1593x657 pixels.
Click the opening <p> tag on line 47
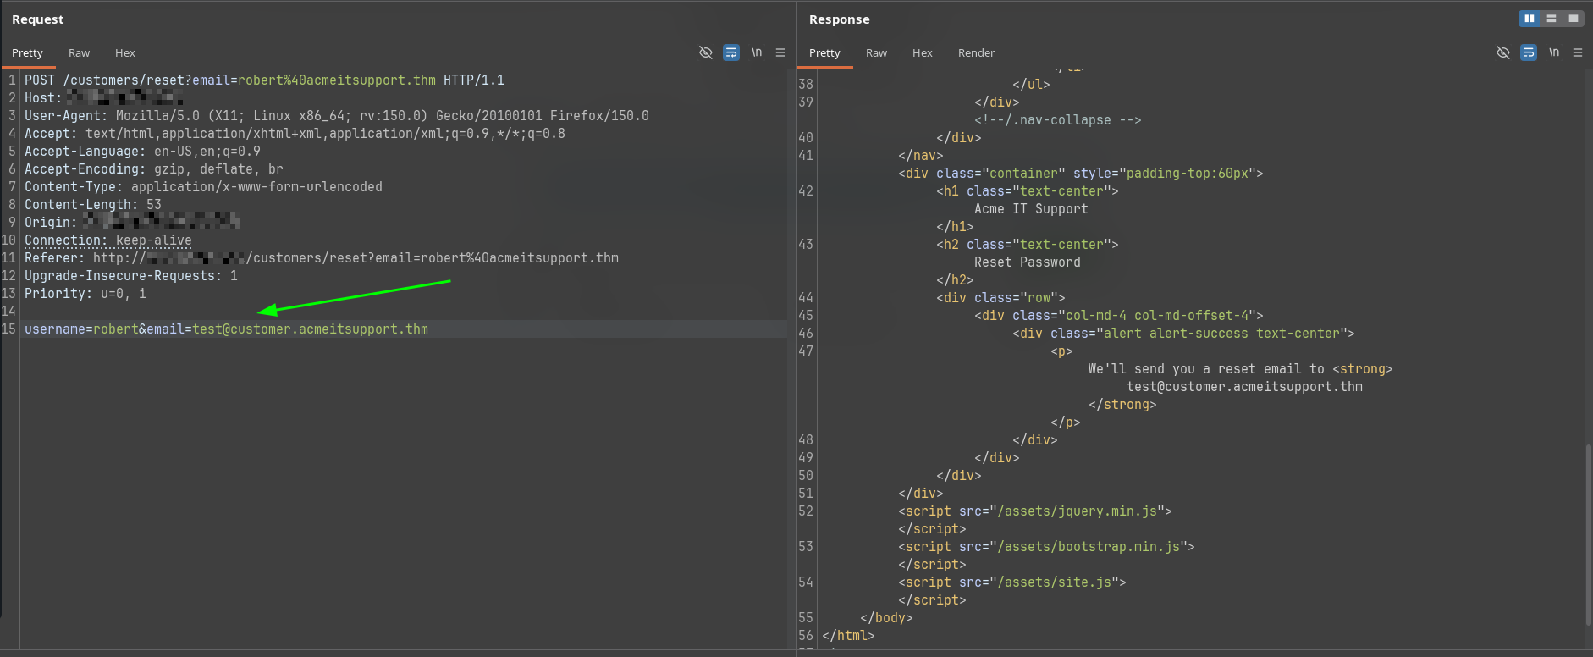pos(1061,351)
